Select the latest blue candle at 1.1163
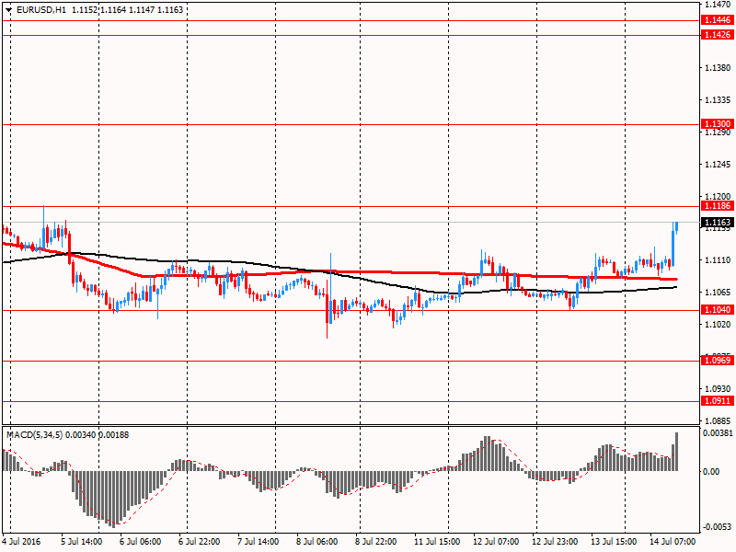Image resolution: width=736 pixels, height=552 pixels. point(676,227)
